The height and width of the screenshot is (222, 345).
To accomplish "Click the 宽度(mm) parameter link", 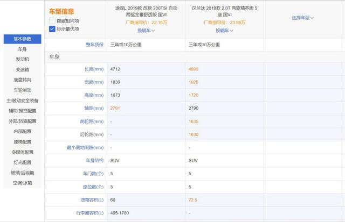I will [94, 82].
